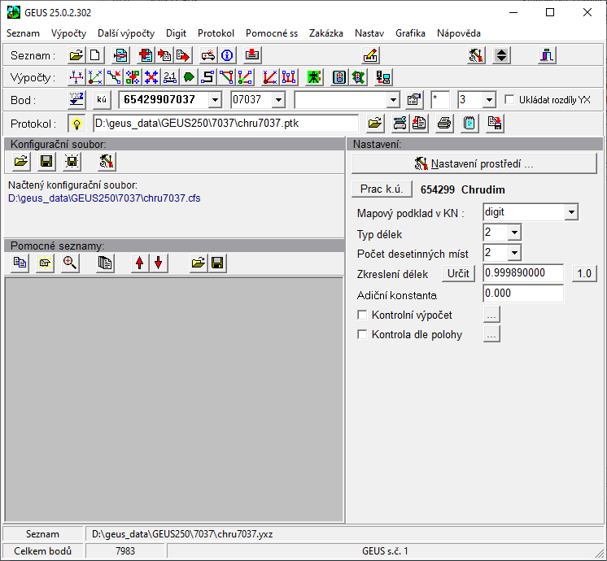Click the magnifier icon in Pomocné seznamy
The height and width of the screenshot is (561, 607).
tap(70, 263)
